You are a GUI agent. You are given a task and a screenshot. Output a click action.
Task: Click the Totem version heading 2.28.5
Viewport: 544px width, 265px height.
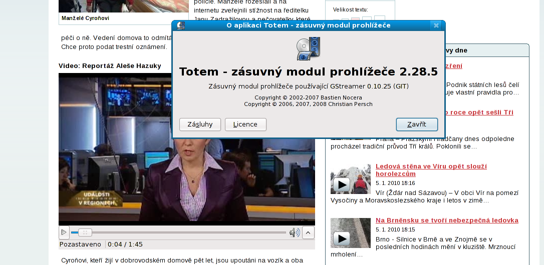click(x=309, y=71)
